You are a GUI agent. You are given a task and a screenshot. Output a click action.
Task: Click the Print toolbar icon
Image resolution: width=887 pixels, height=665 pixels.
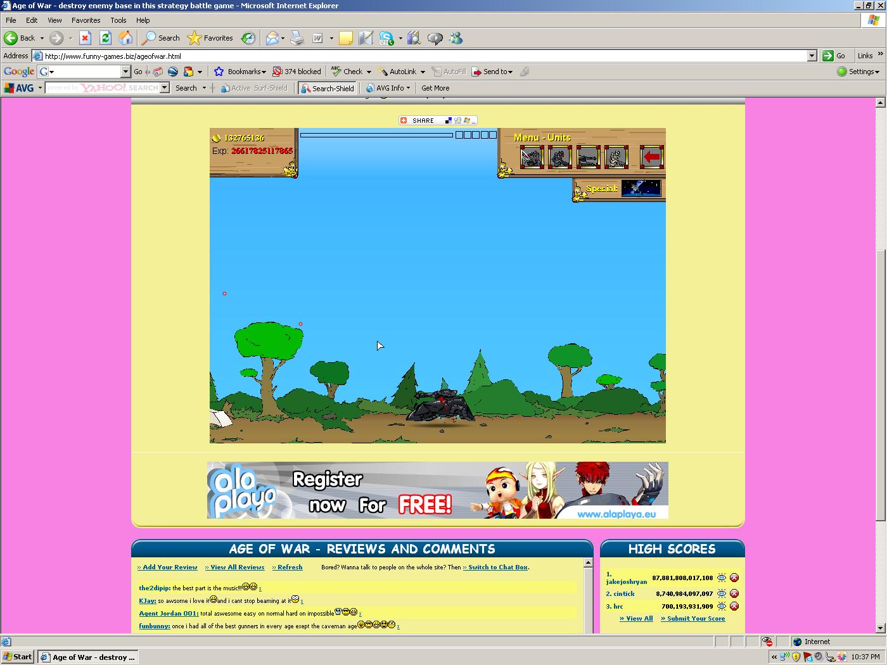[x=297, y=38]
